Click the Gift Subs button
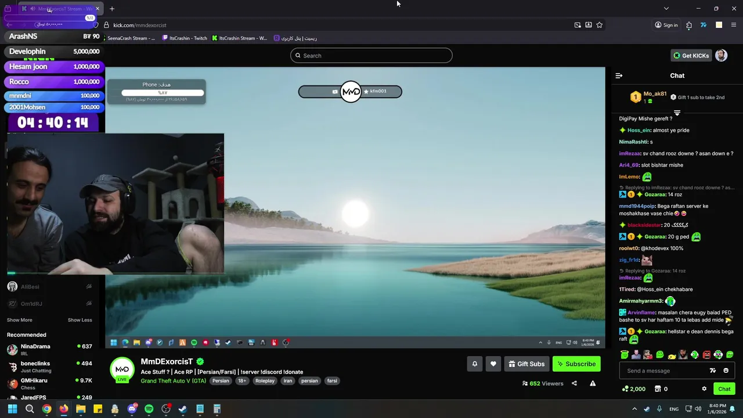 click(x=526, y=364)
